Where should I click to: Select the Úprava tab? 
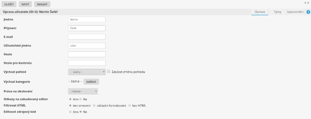coord(260,12)
